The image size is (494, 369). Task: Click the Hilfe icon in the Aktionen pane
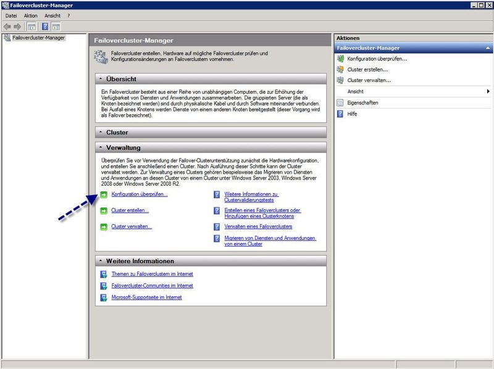click(x=340, y=114)
